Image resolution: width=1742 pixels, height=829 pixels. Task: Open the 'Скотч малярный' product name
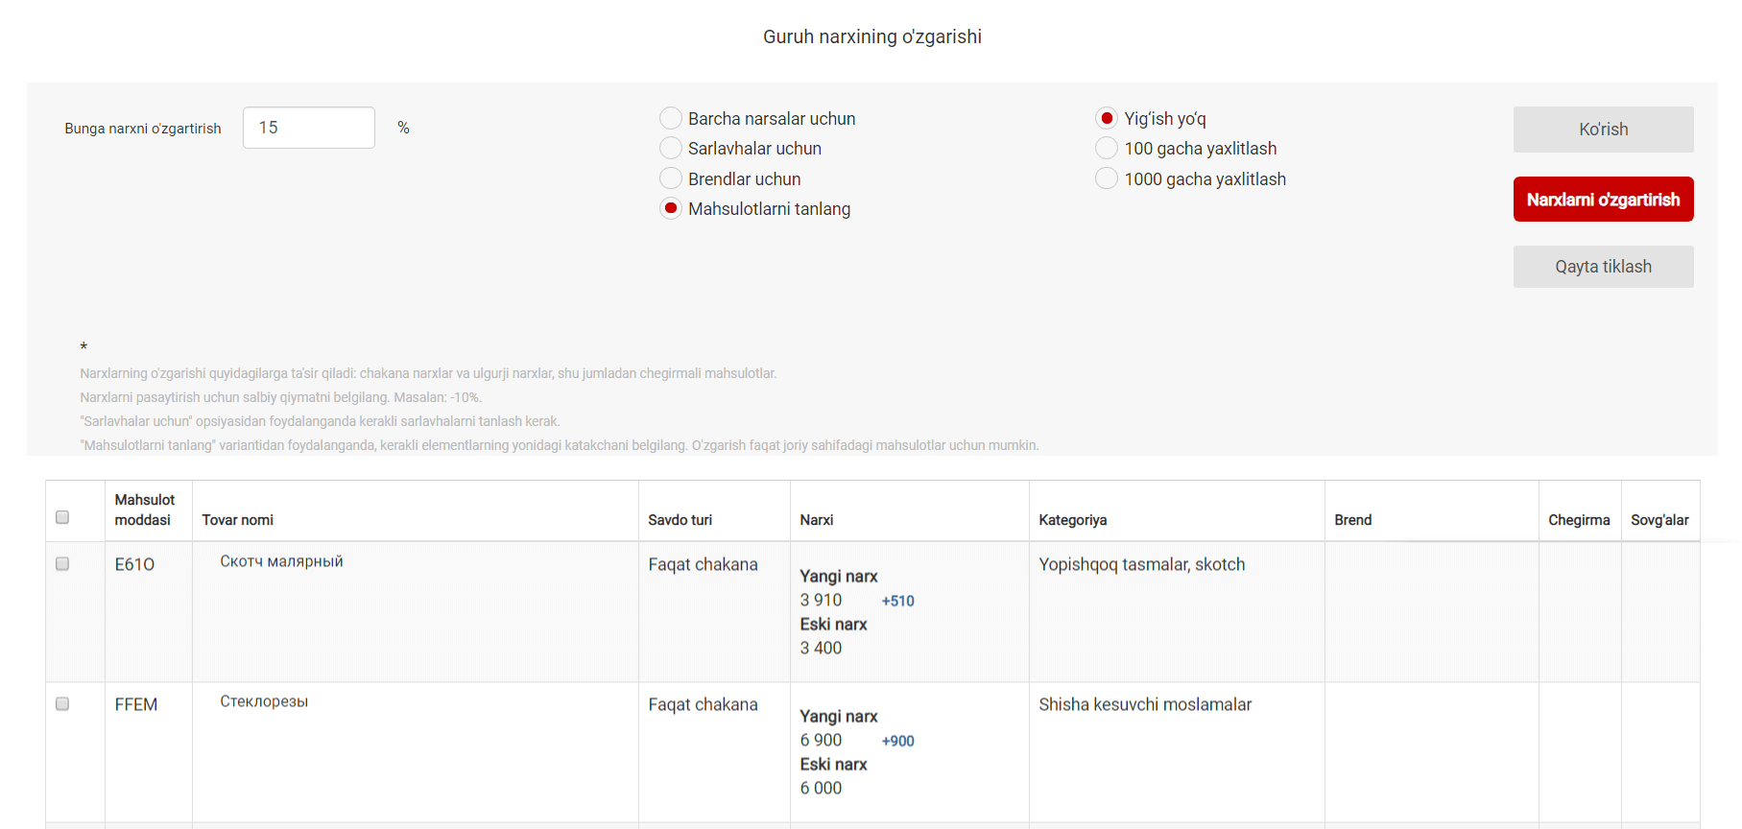[281, 561]
